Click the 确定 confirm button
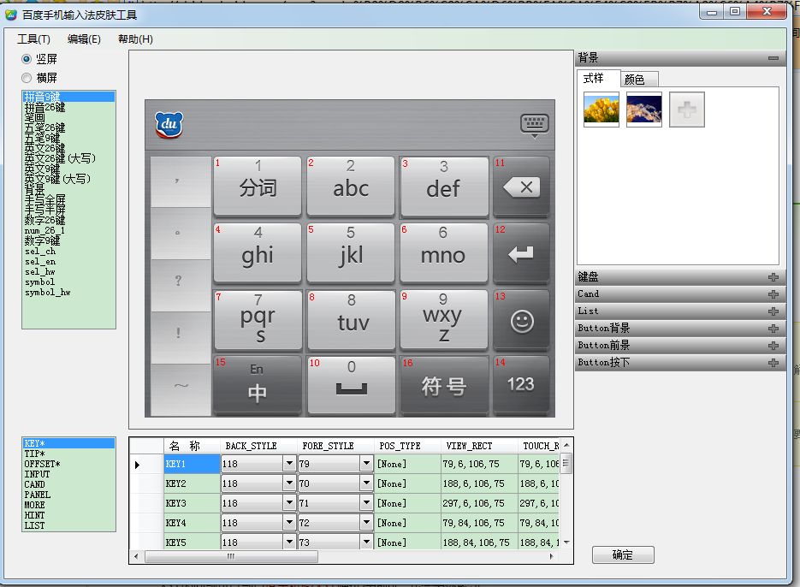 623,554
